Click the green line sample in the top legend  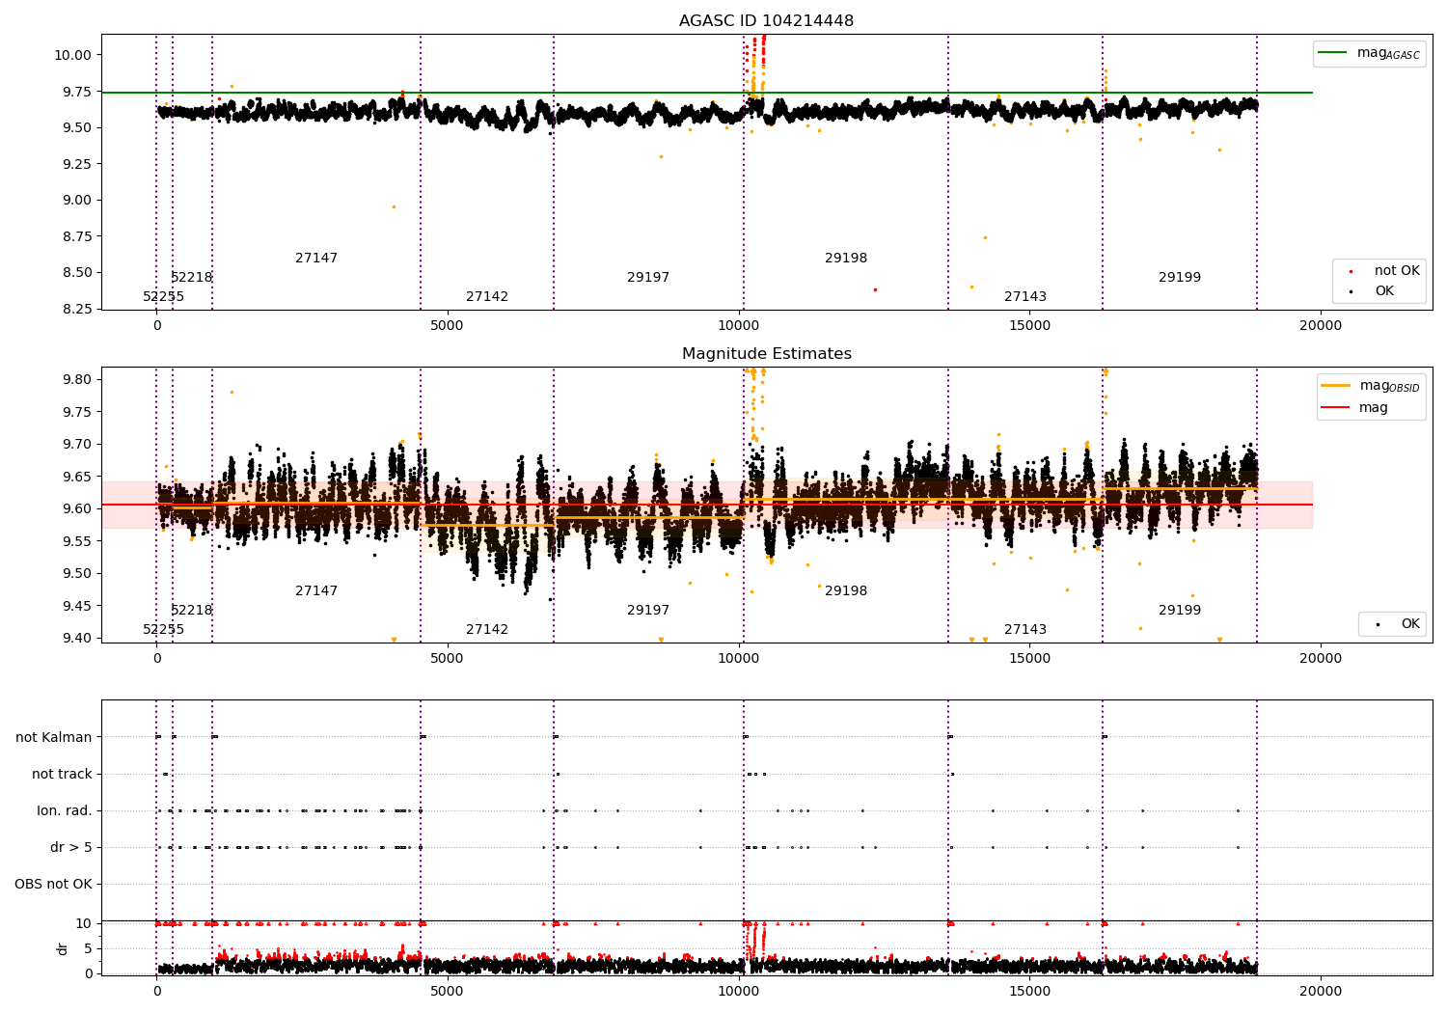click(1333, 53)
